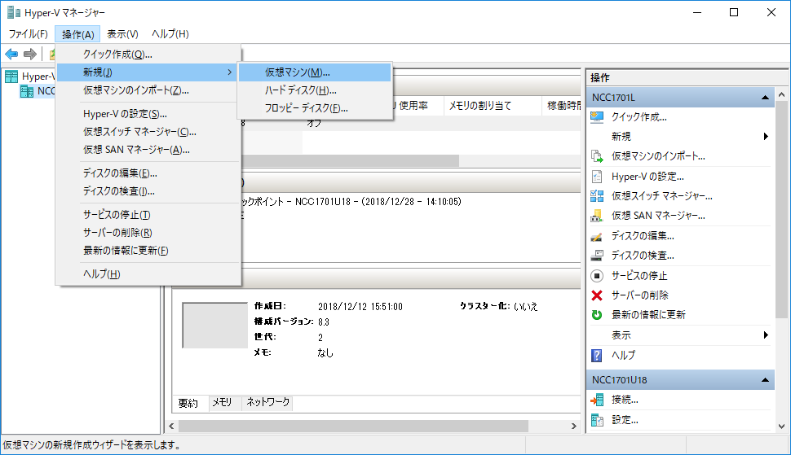Choose ディスクの検査(I) menu entry
The image size is (791, 455).
pos(148,191)
